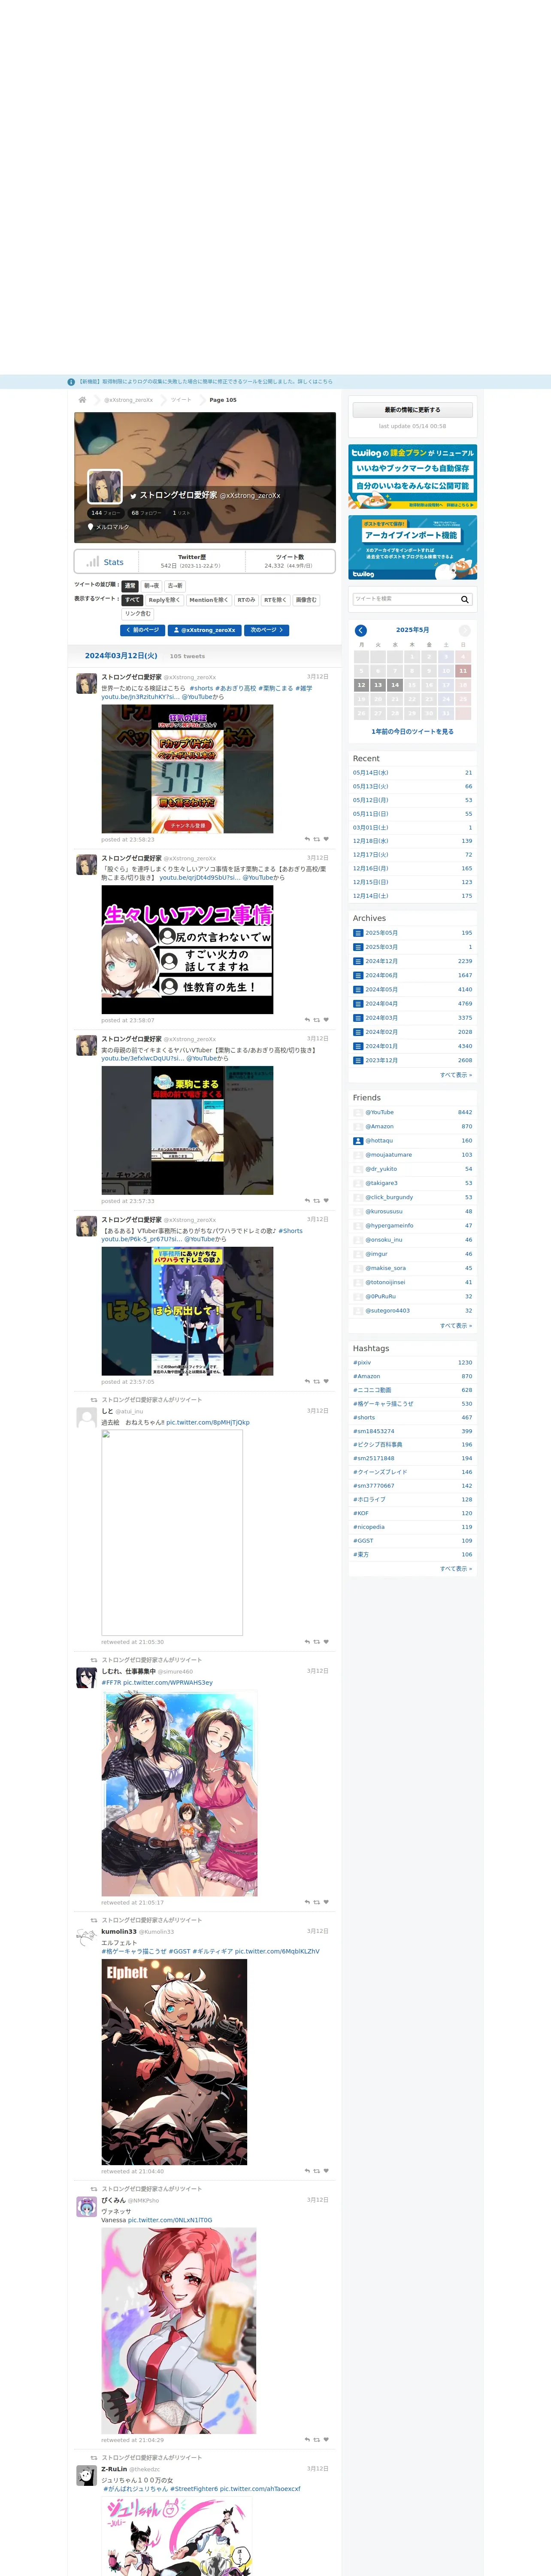Like the tweet retweeted at 21:05:30
Viewport: 551px width, 2576px height.
tap(326, 1642)
